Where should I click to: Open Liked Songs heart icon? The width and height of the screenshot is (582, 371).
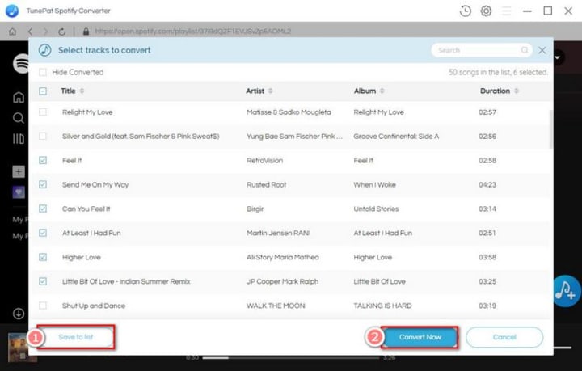tap(19, 192)
